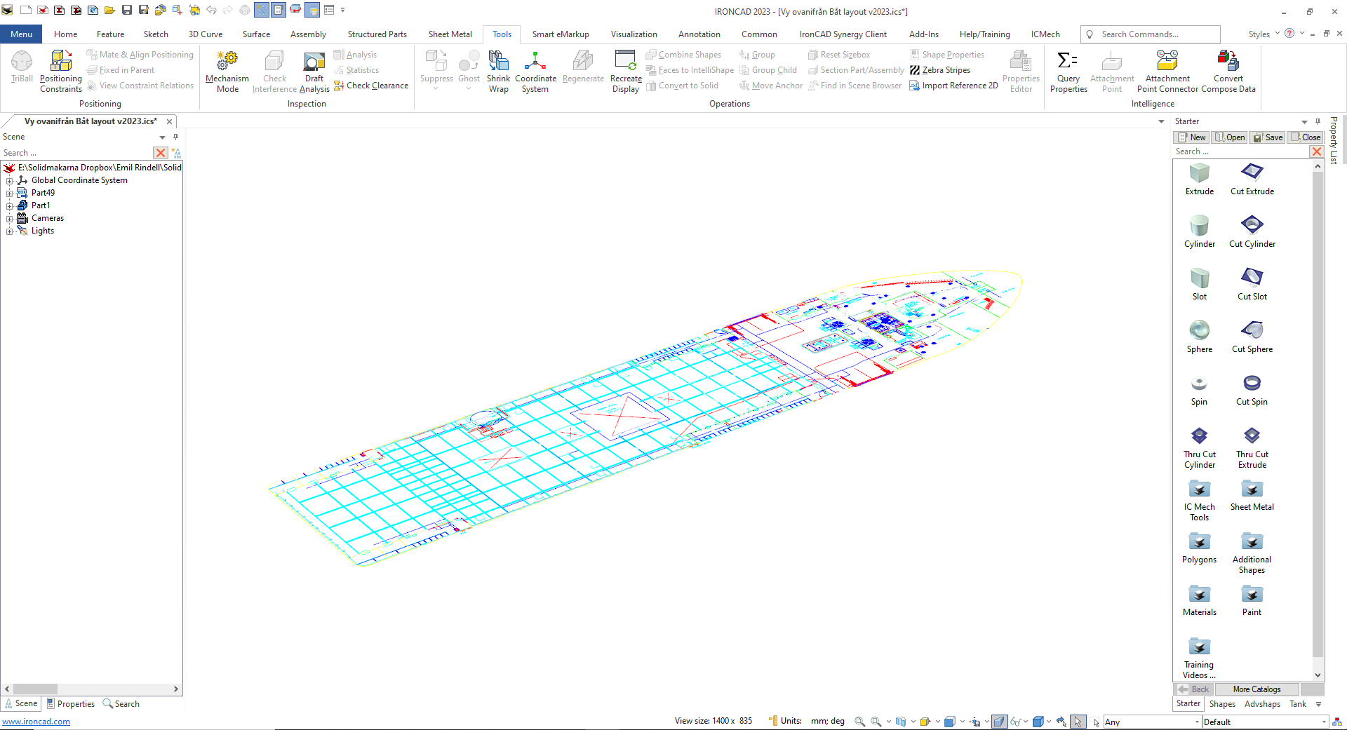The image size is (1347, 730).
Task: Click the Open catalog button
Action: click(x=1230, y=137)
